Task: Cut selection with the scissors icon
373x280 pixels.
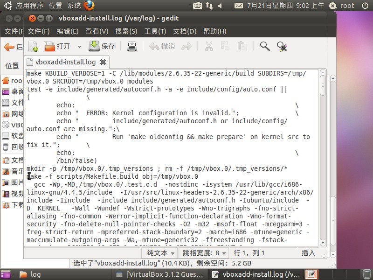Action: coord(209,46)
